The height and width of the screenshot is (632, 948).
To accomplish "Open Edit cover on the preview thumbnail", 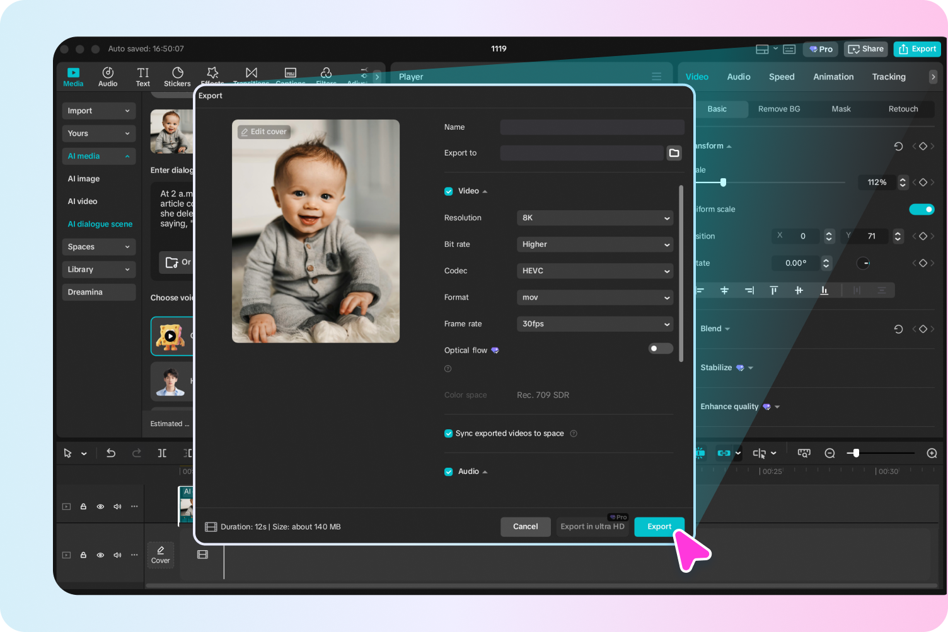I will 263,132.
